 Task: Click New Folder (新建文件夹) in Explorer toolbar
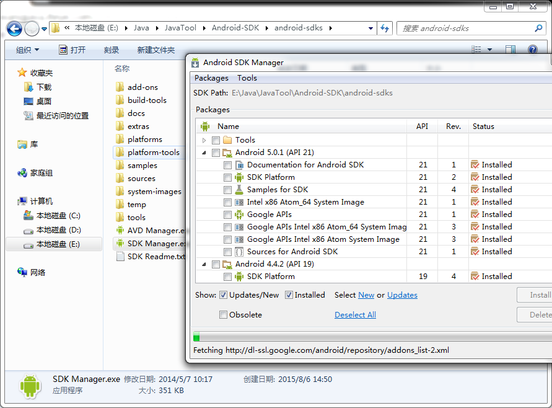click(x=156, y=50)
